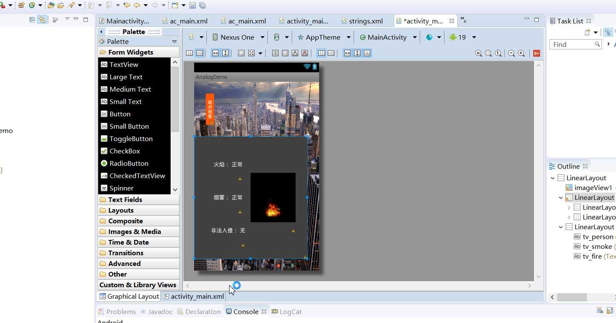
Task: Collapse the Form Widgets palette section
Action: tap(139, 52)
